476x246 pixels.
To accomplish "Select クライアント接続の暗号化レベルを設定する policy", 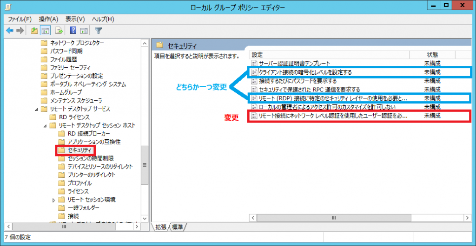I will pyautogui.click(x=305, y=72).
